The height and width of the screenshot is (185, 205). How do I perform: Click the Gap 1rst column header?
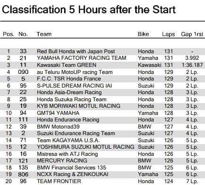pos(192,34)
